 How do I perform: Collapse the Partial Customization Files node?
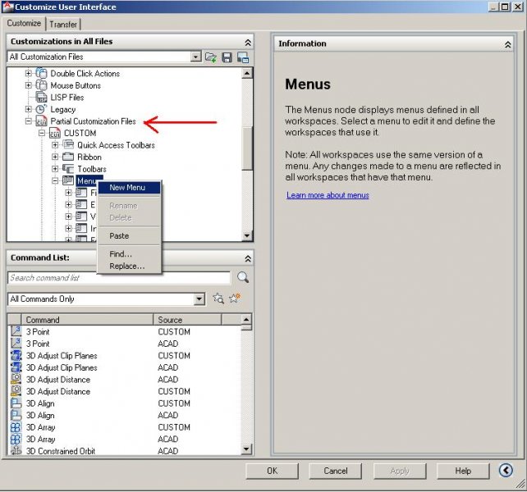[x=29, y=121]
